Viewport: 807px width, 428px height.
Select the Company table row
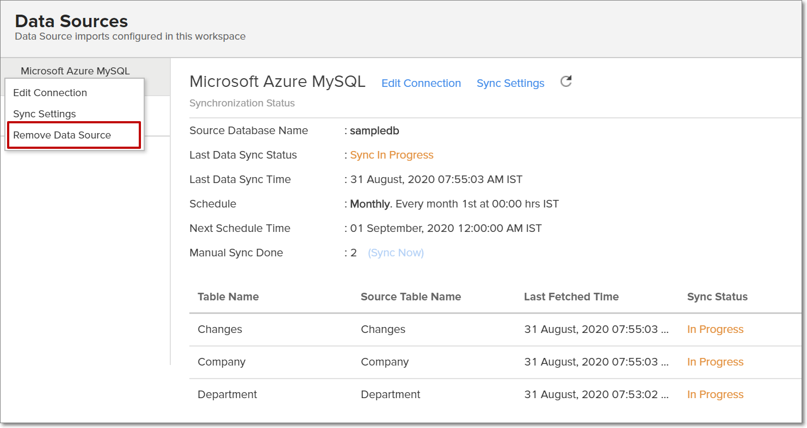221,362
